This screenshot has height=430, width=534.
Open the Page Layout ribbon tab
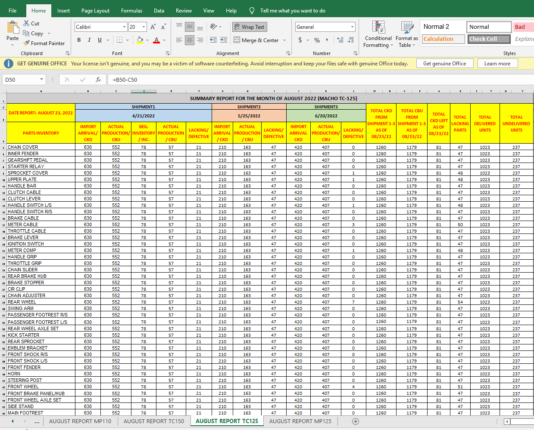tap(95, 11)
